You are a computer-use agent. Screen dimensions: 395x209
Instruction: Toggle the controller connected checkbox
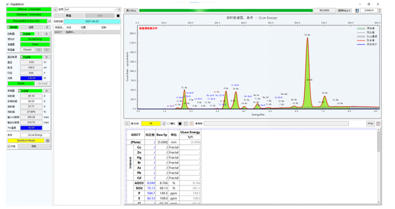[22, 34]
